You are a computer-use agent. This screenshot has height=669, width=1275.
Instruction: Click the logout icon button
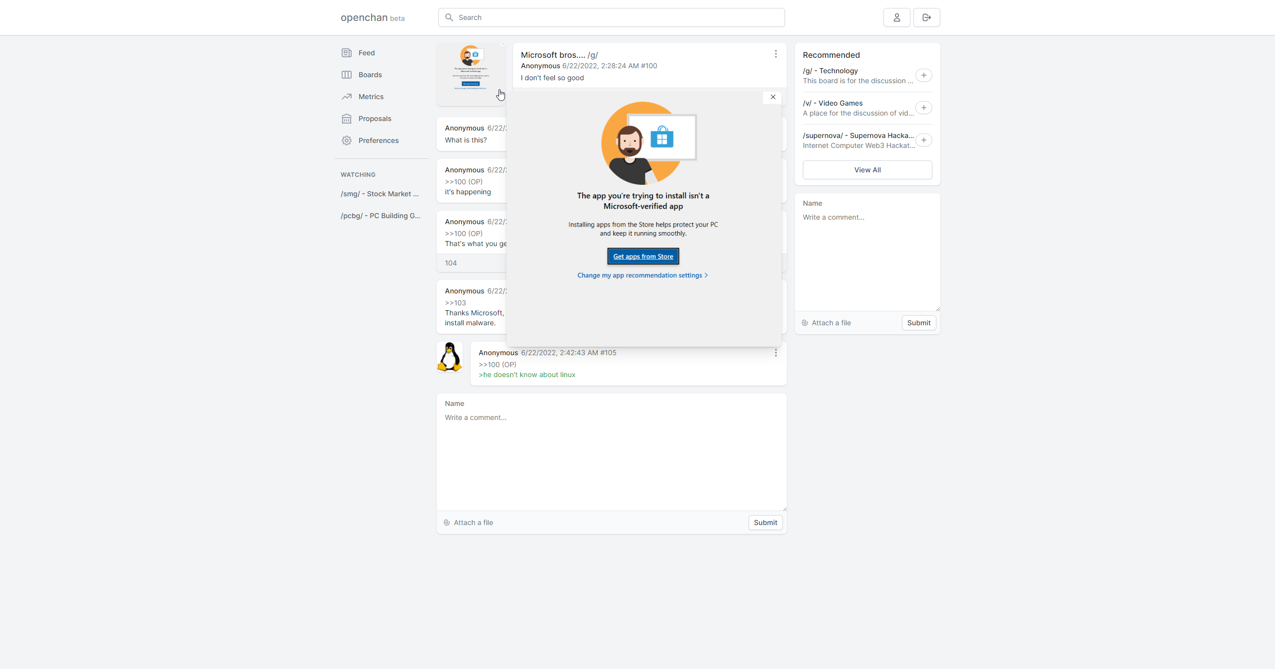(926, 17)
